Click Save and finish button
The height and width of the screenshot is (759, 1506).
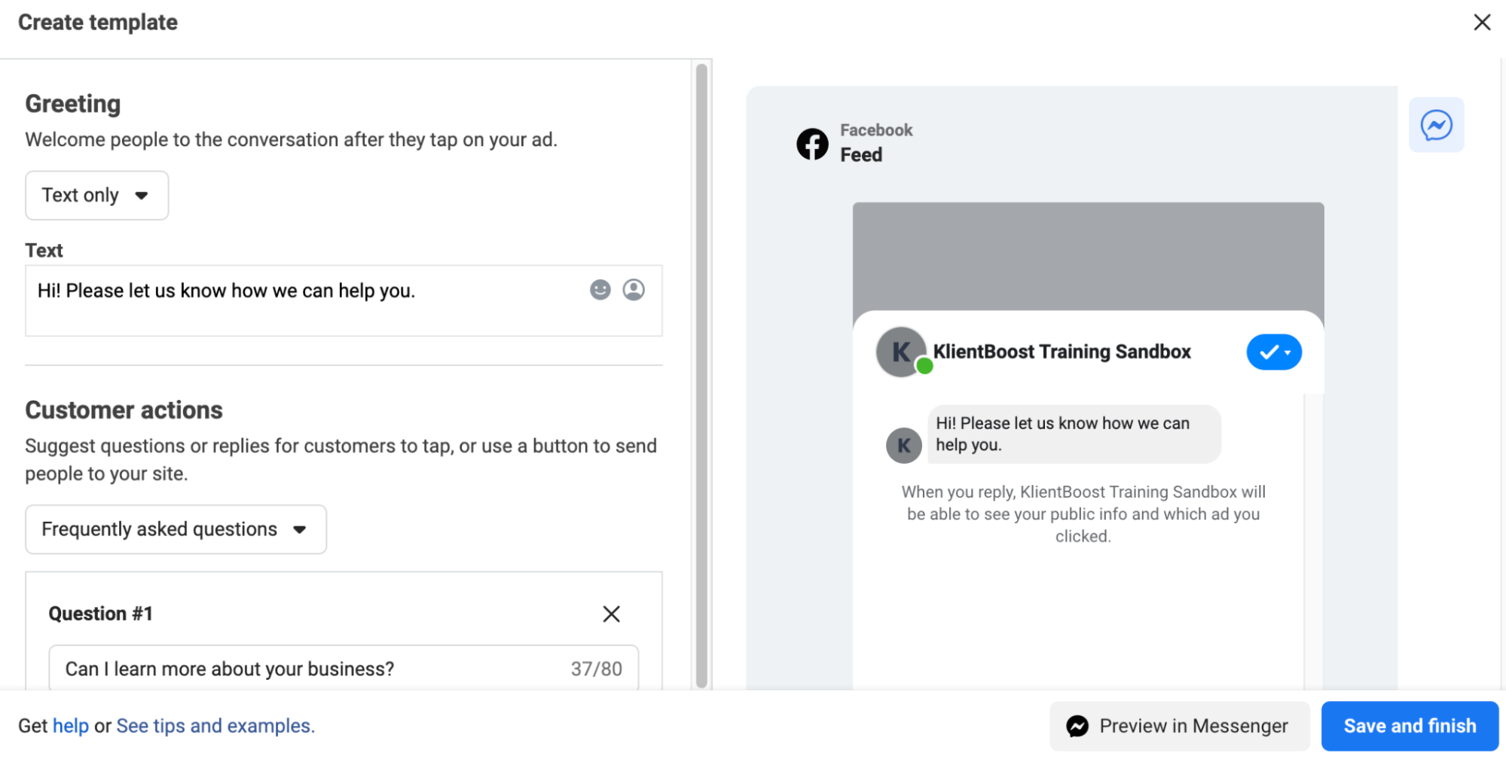[1410, 726]
